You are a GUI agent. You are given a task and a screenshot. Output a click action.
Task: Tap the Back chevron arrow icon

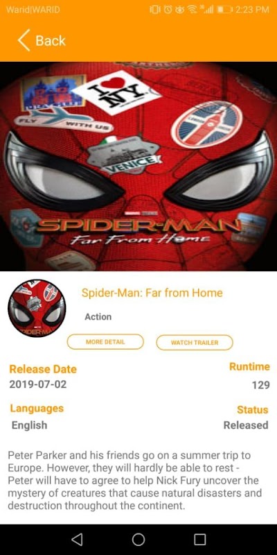coord(24,40)
